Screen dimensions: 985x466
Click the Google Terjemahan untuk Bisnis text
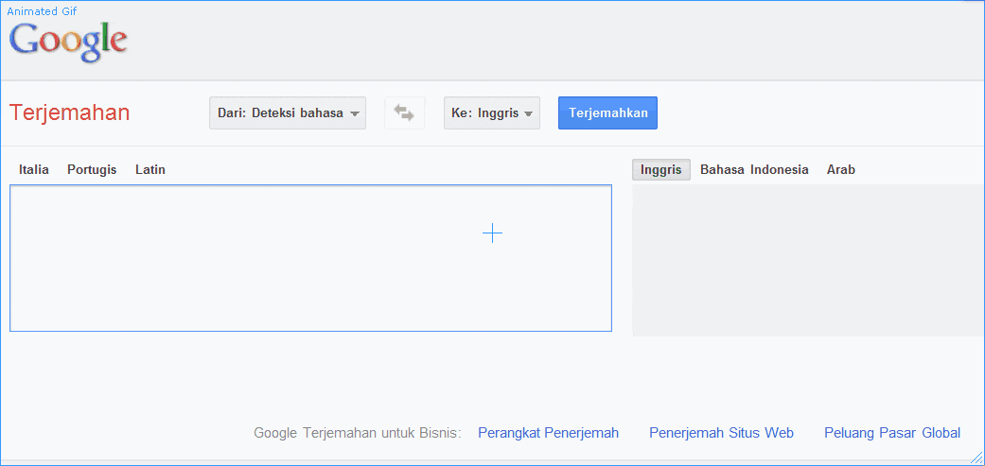pyautogui.click(x=358, y=433)
